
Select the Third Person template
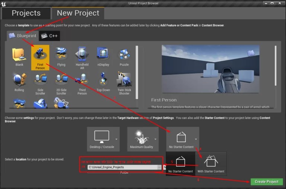[x=82, y=83]
